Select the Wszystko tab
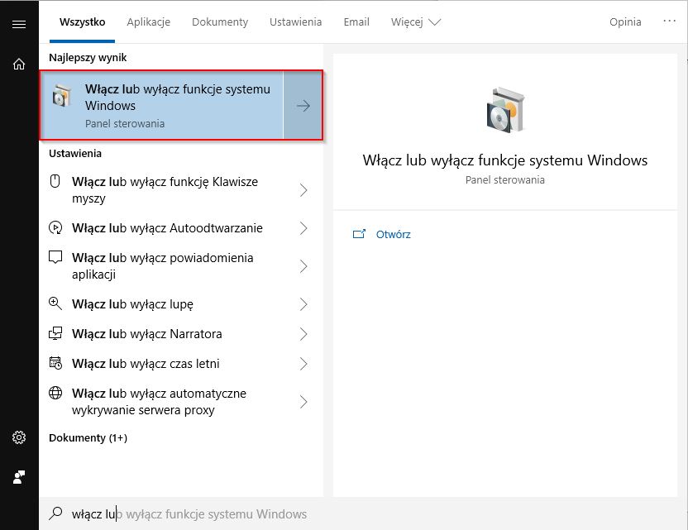Screen dimensions: 688x530 pyautogui.click(x=83, y=22)
